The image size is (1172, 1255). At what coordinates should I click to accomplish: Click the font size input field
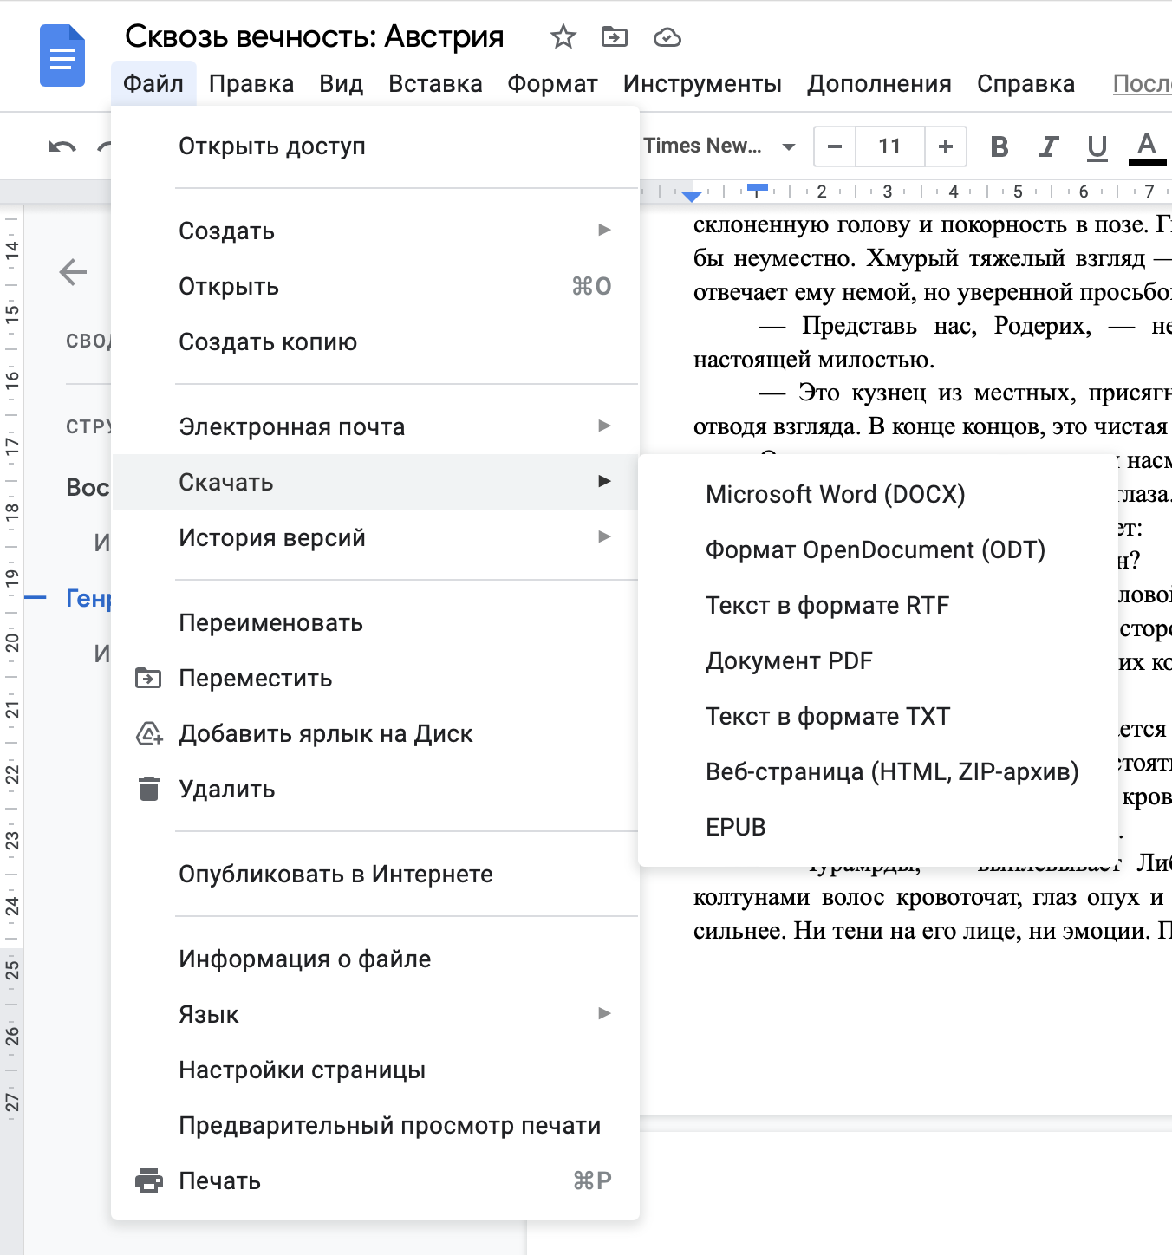[x=889, y=146]
